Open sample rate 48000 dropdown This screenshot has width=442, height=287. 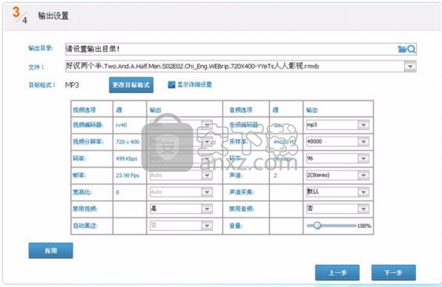(x=363, y=142)
